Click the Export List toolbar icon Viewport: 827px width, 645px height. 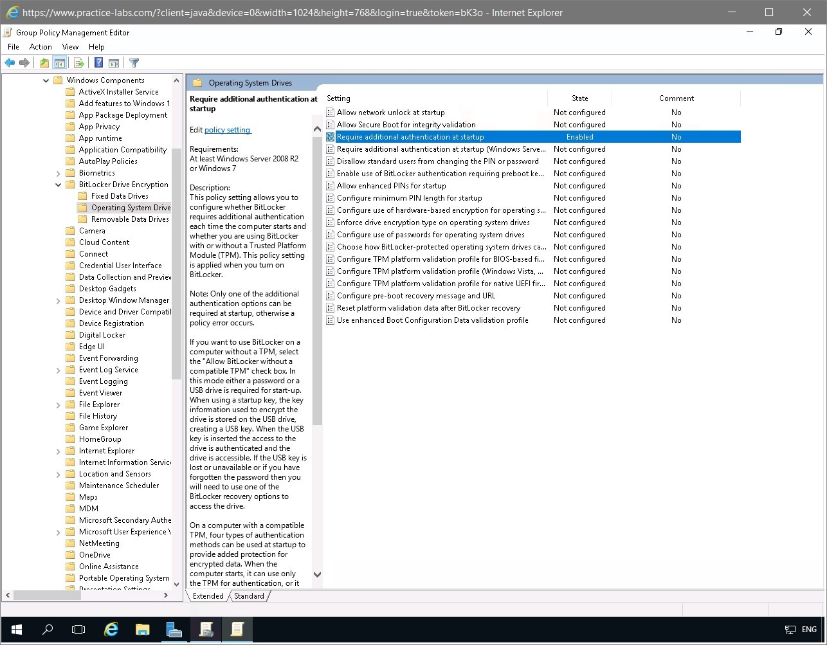tap(78, 62)
